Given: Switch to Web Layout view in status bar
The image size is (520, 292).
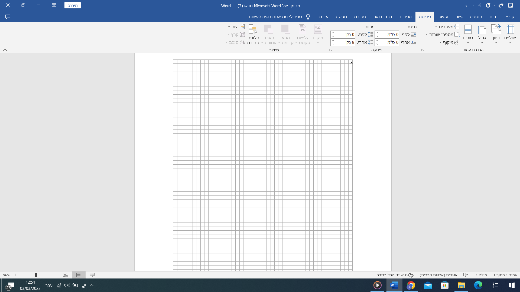Looking at the screenshot, I should click(65, 275).
